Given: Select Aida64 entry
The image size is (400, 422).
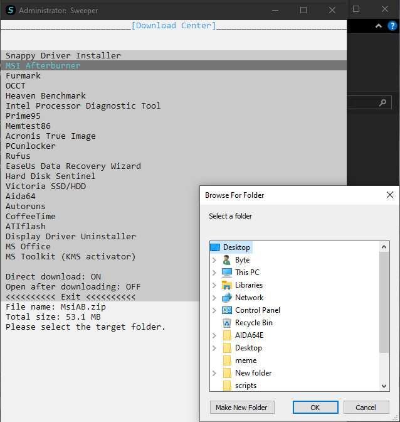Looking at the screenshot, I should (21, 197).
